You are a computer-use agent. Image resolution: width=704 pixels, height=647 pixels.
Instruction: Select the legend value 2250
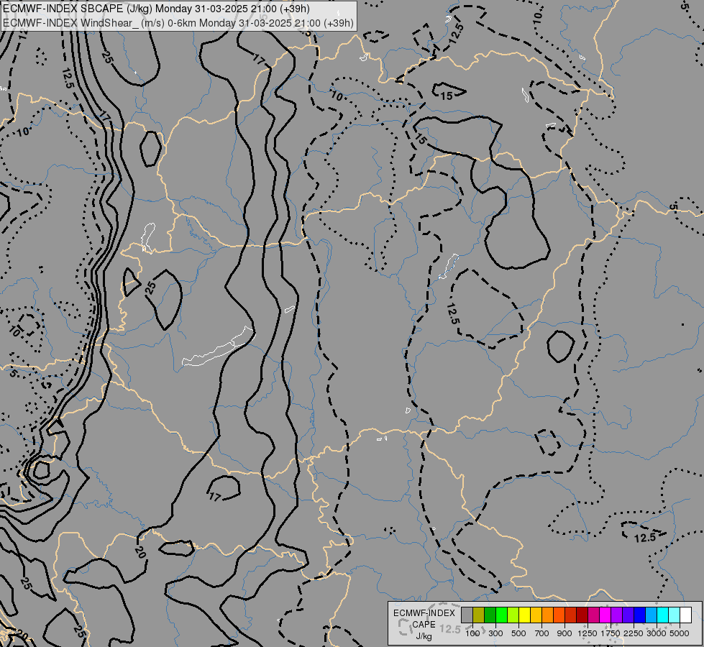point(634,633)
